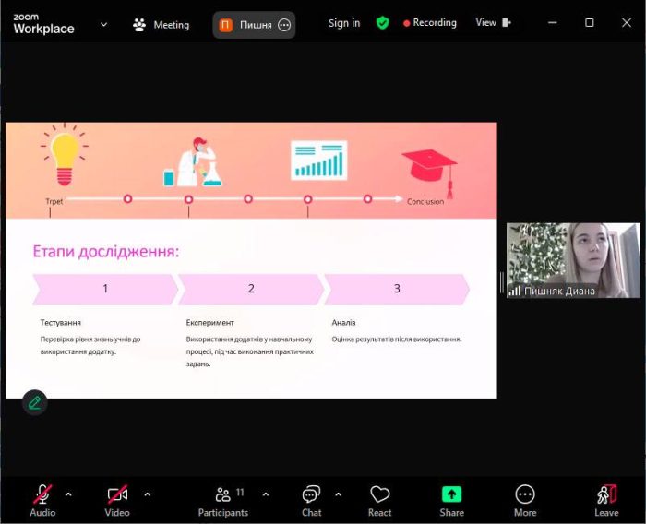Open the Chat panel icon
The height and width of the screenshot is (524, 646).
click(311, 494)
